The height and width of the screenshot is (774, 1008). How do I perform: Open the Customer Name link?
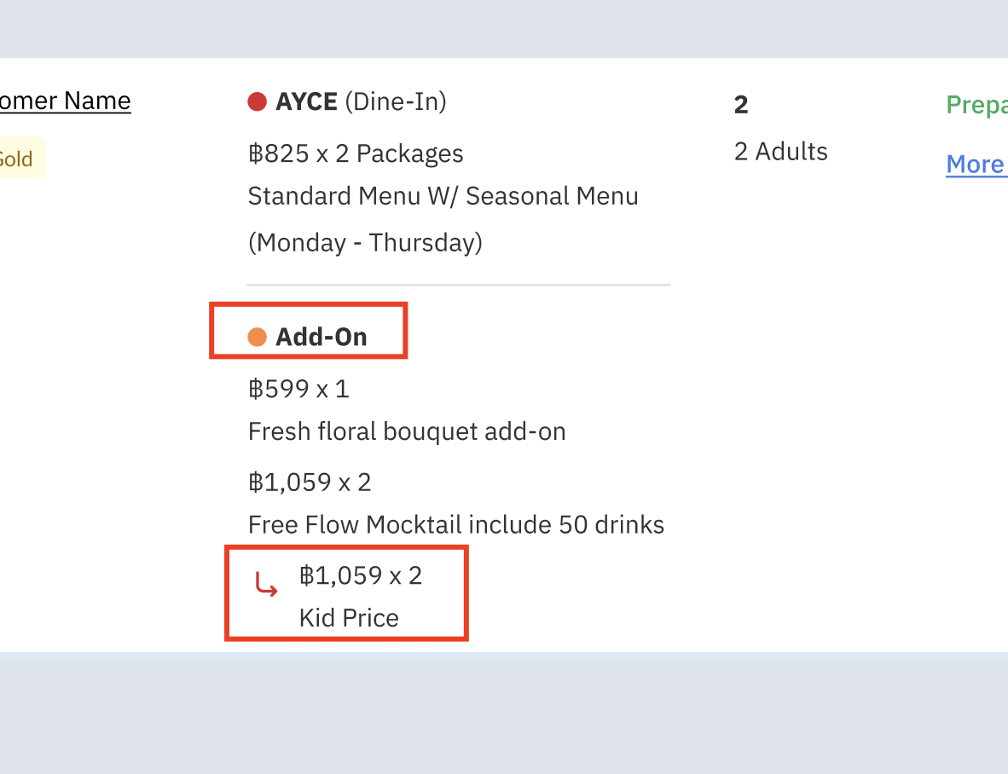pyautogui.click(x=65, y=101)
